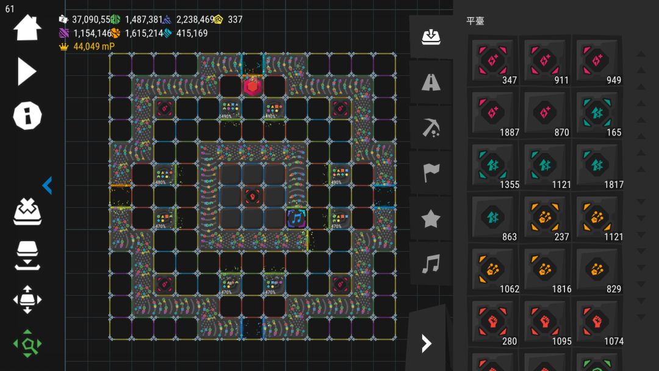Open the music note tab

tap(431, 264)
